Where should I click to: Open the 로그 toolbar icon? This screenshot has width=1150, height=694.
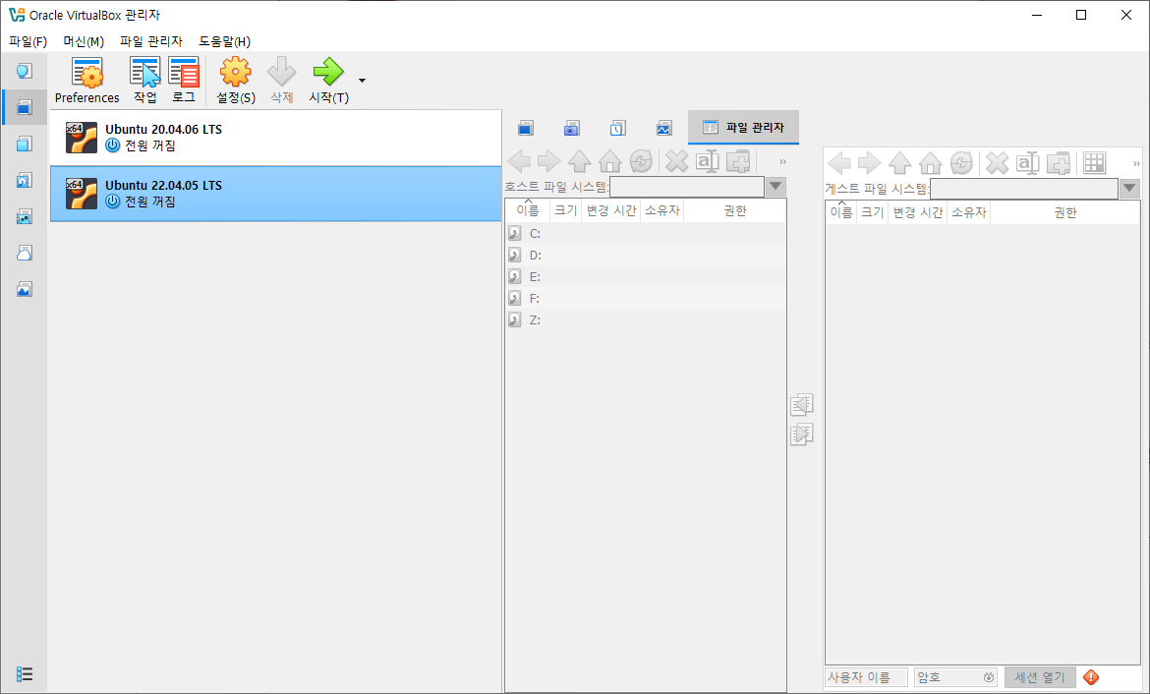(184, 81)
